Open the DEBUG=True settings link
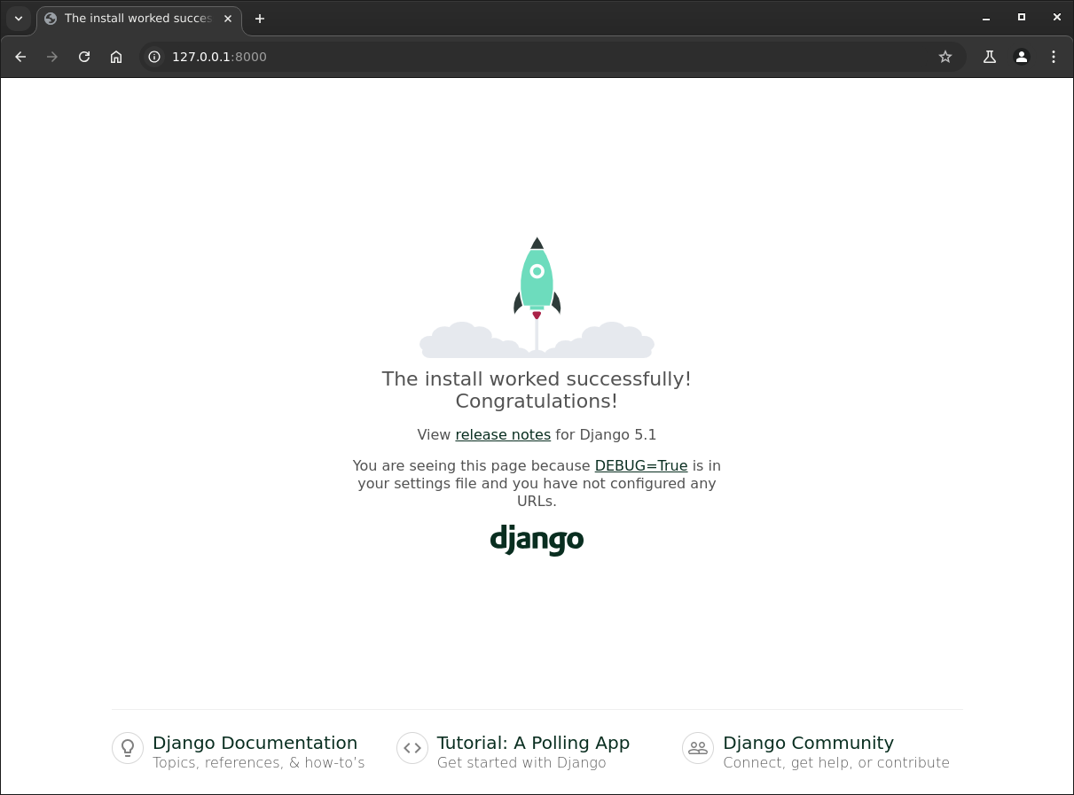Image resolution: width=1074 pixels, height=795 pixels. pyautogui.click(x=641, y=466)
